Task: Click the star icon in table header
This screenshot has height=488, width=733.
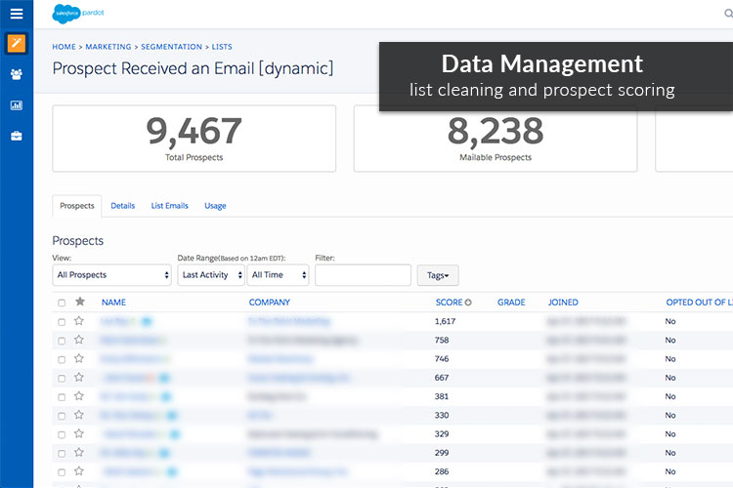Action: [x=80, y=302]
